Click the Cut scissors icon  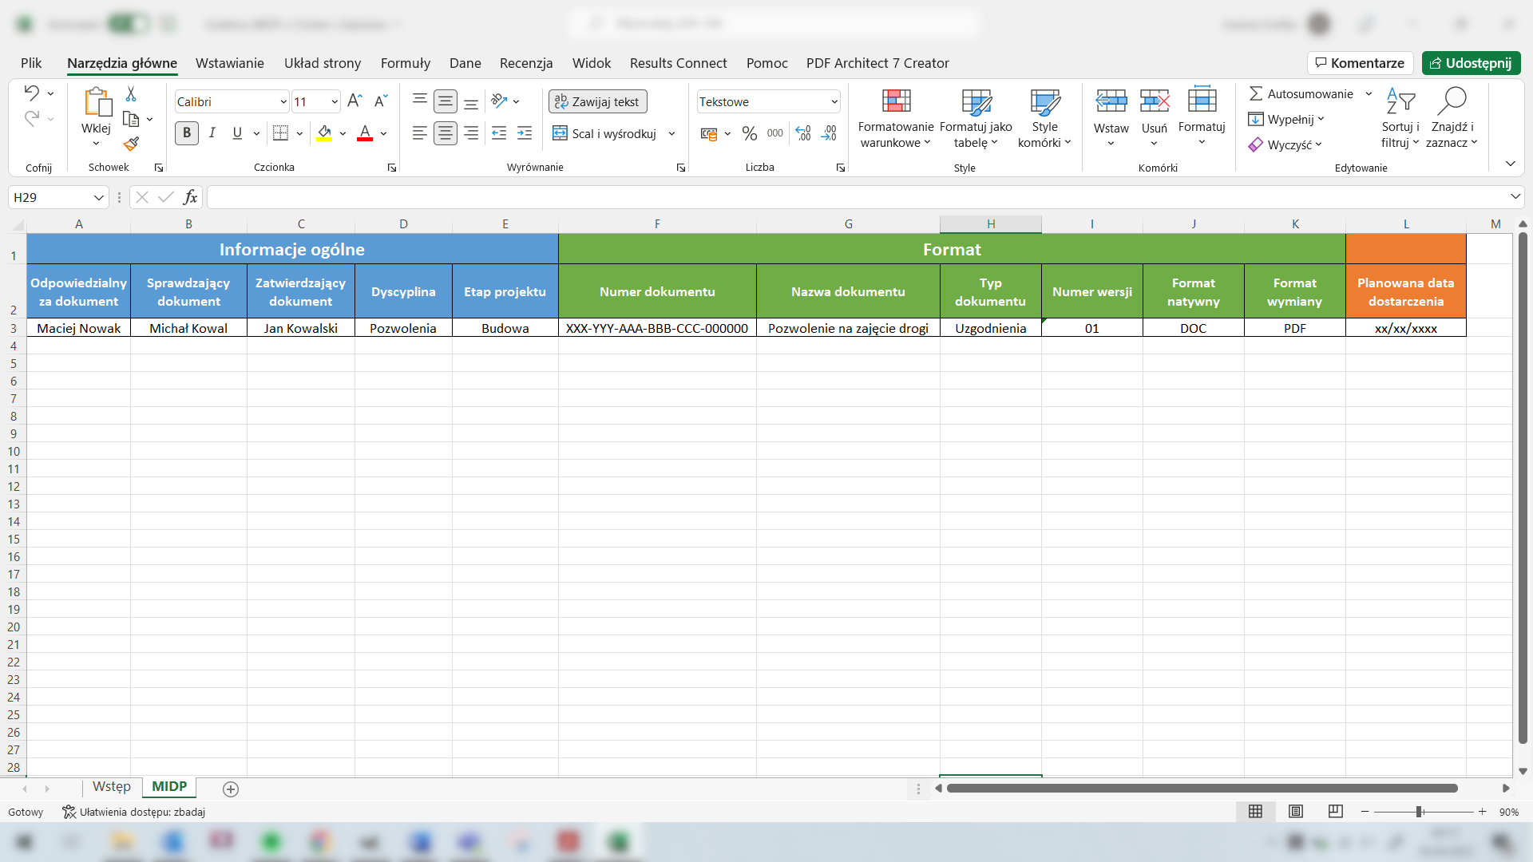[131, 94]
